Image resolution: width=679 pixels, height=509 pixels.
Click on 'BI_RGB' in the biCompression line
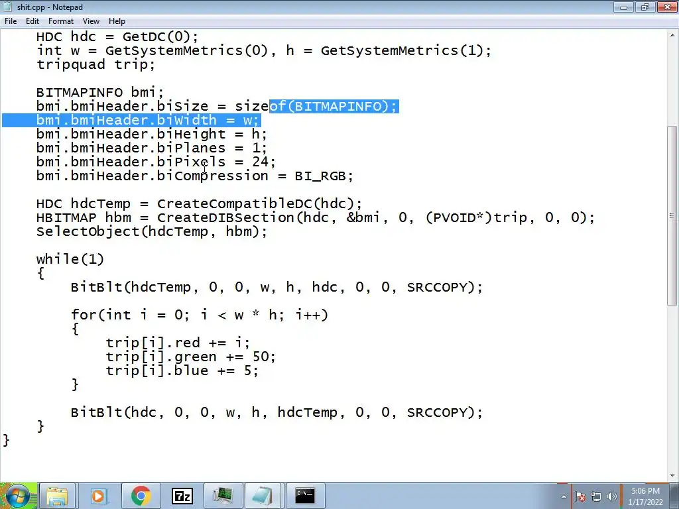(320, 176)
